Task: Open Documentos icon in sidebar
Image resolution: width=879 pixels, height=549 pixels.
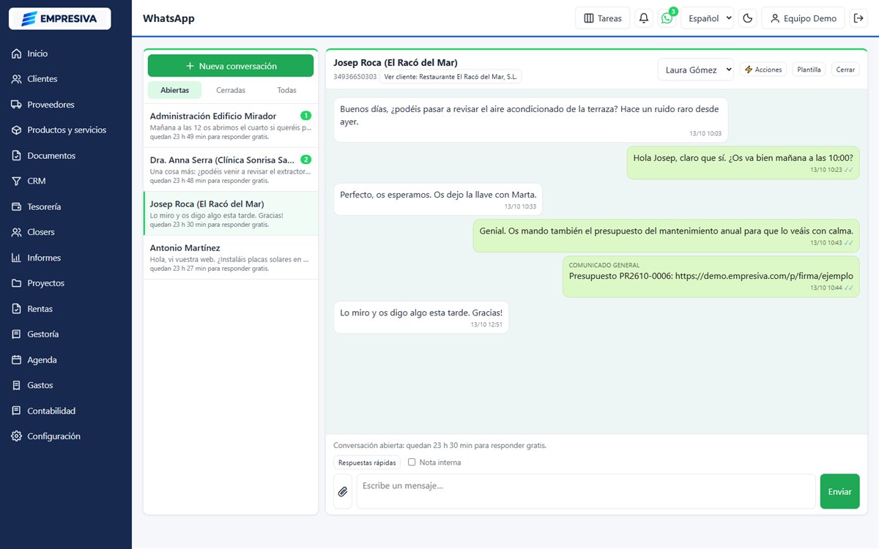Action: (x=16, y=156)
